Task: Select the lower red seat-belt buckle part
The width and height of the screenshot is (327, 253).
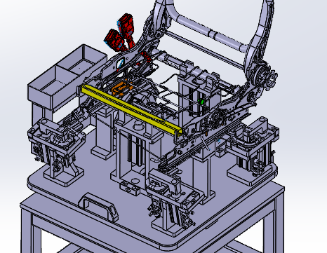Action: click(x=115, y=40)
